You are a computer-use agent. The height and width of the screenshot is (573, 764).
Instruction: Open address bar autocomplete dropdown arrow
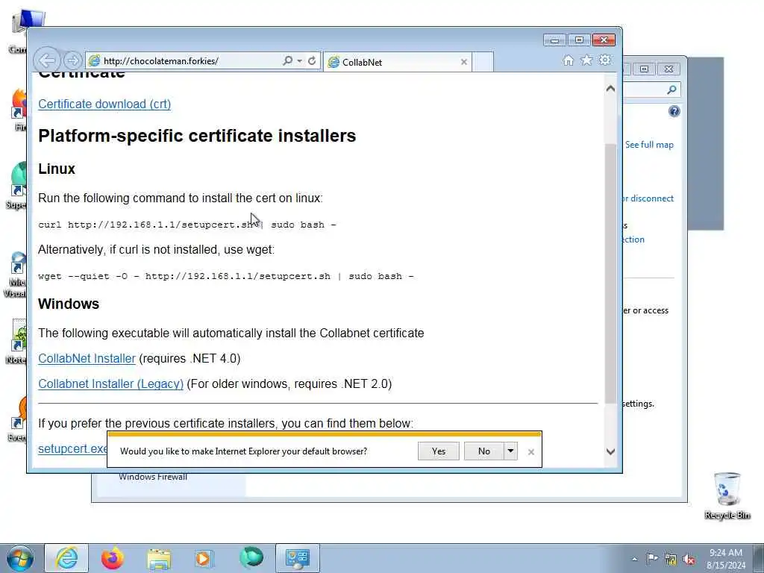coord(300,61)
